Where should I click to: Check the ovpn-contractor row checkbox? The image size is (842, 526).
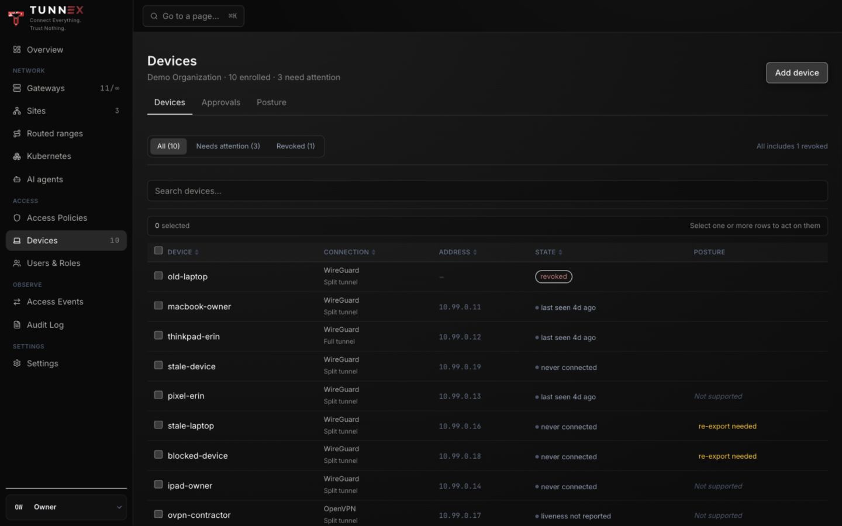click(x=158, y=514)
